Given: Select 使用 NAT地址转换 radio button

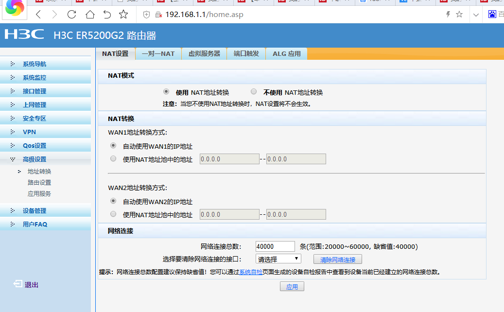Looking at the screenshot, I should 166,91.
